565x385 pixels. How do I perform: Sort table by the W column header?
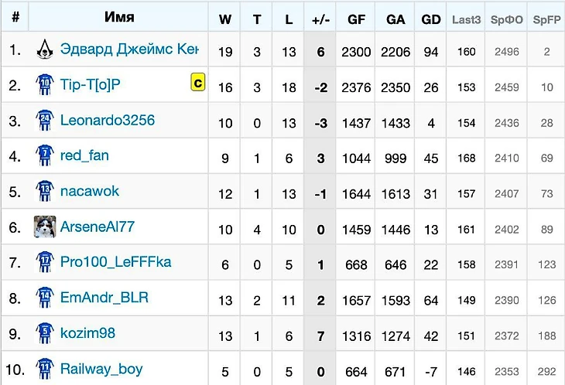tap(225, 19)
